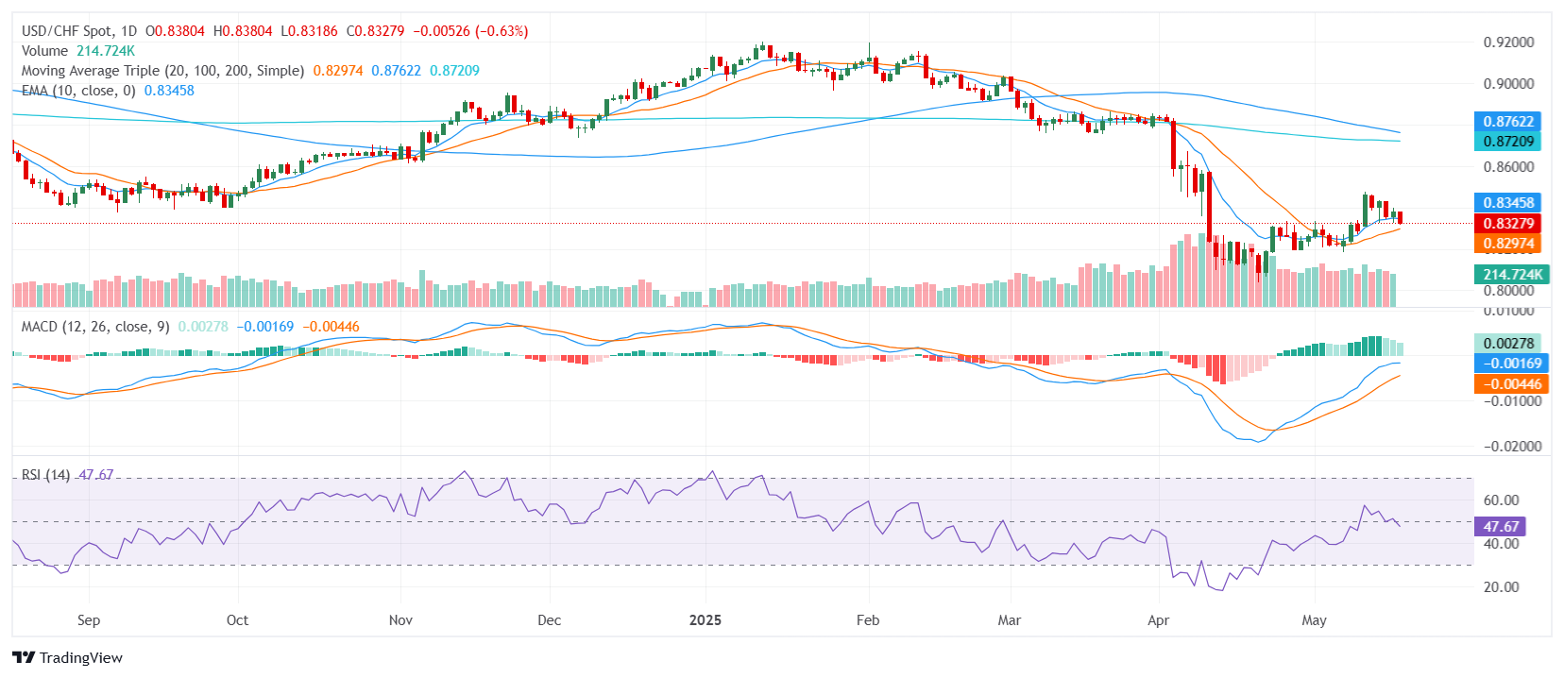Click the 0.92000 price scale label
The height and width of the screenshot is (678, 1564).
[1508, 42]
